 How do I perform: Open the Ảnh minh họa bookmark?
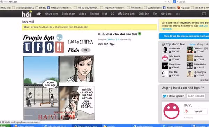pos(135,8)
